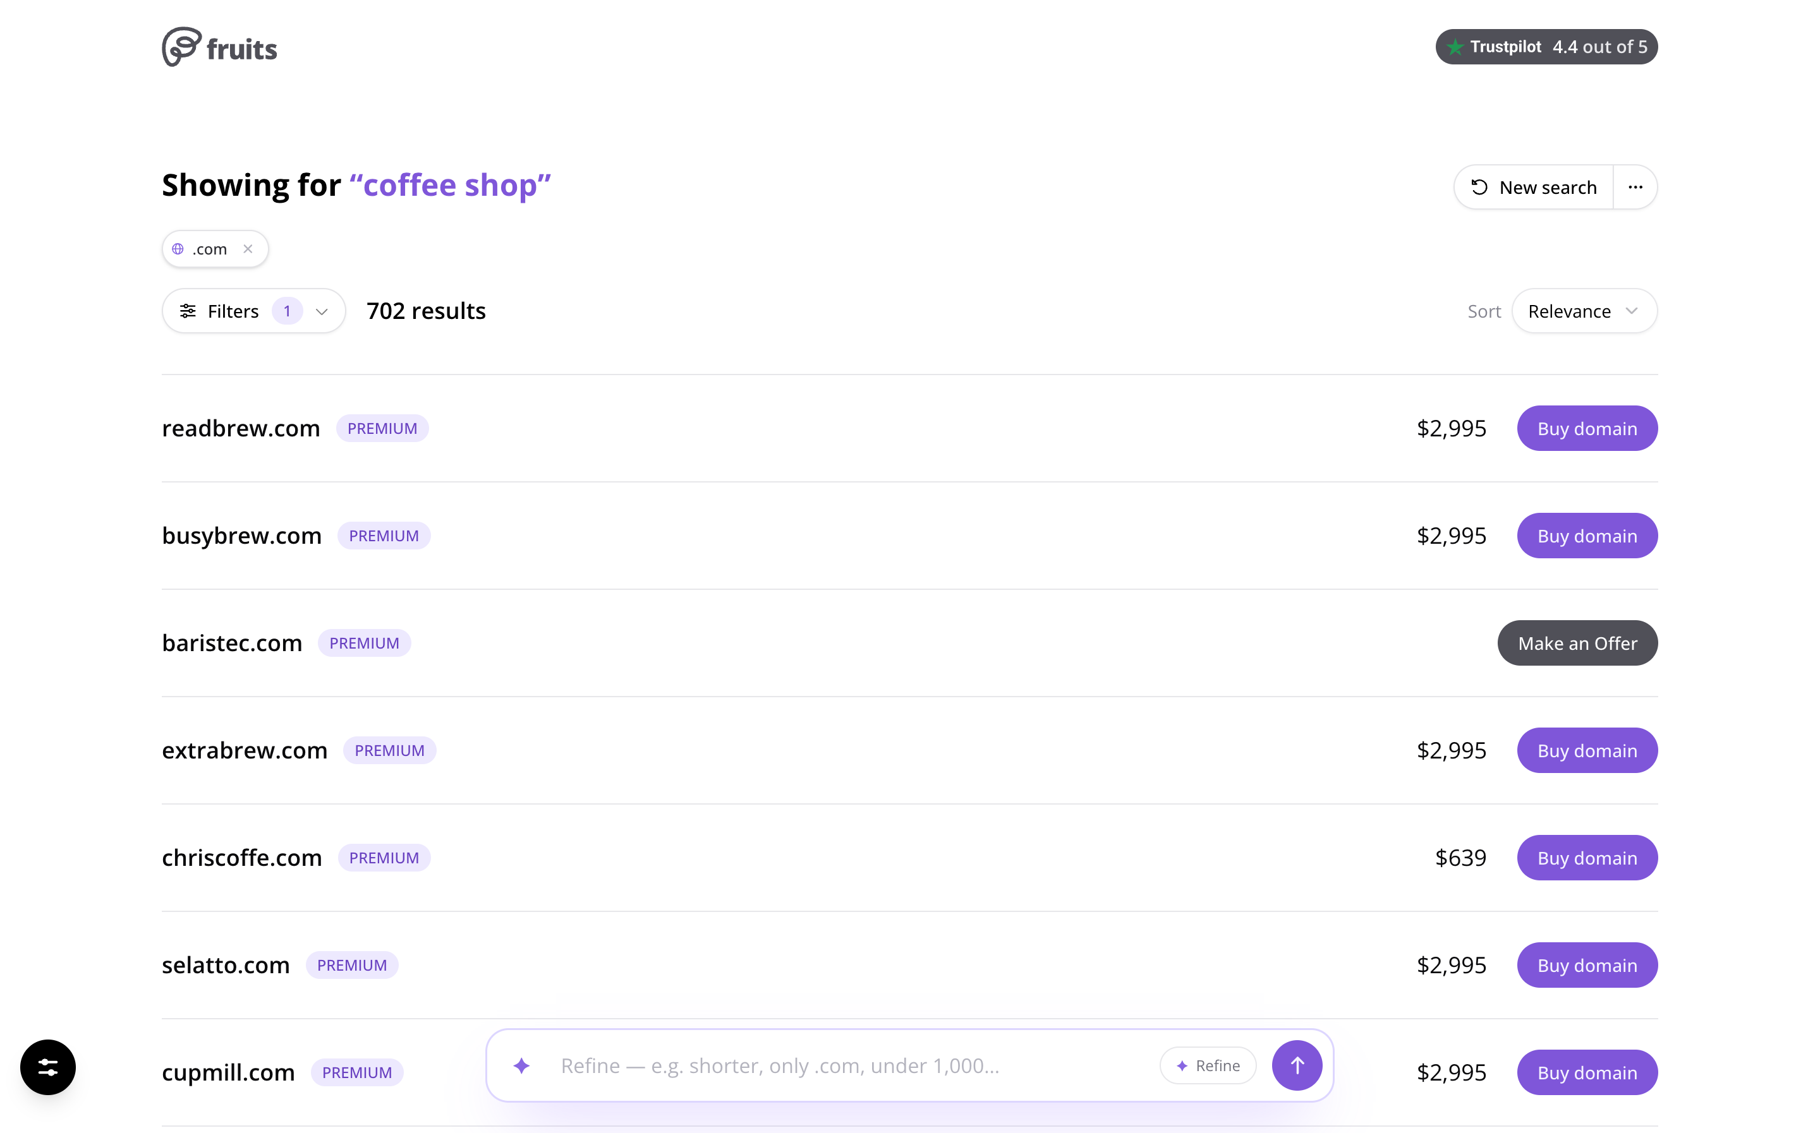Open the busybrew.com domain listing
The image size is (1820, 1133).
(x=241, y=536)
